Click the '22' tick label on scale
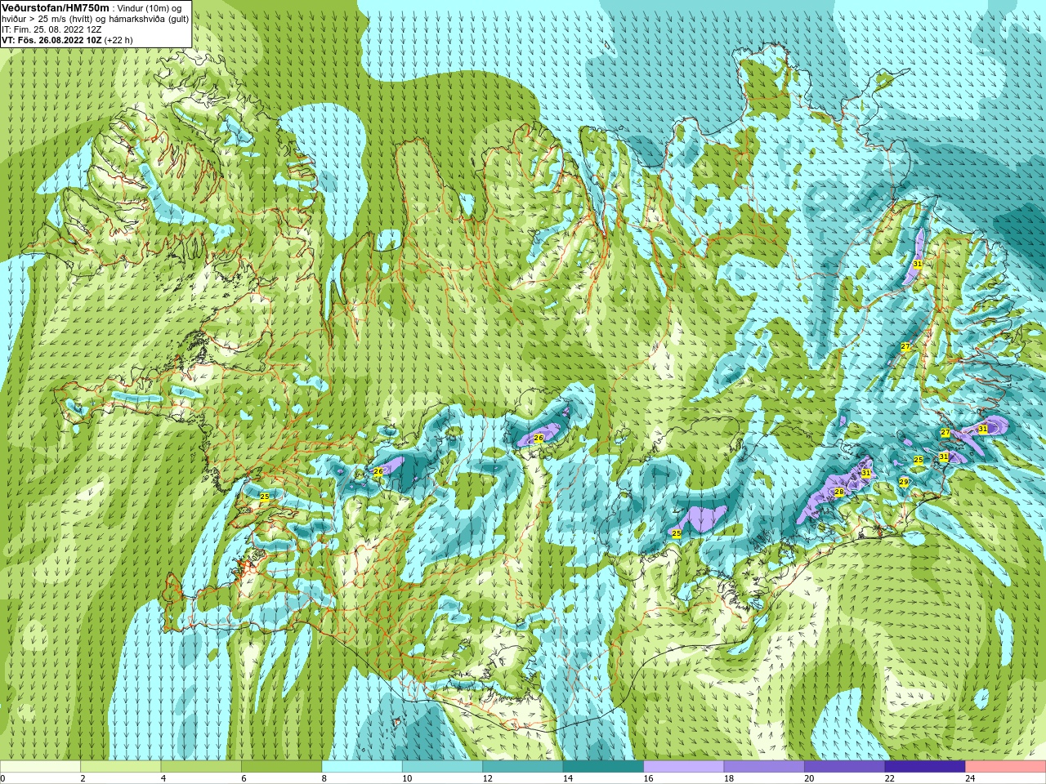 pos(889,778)
